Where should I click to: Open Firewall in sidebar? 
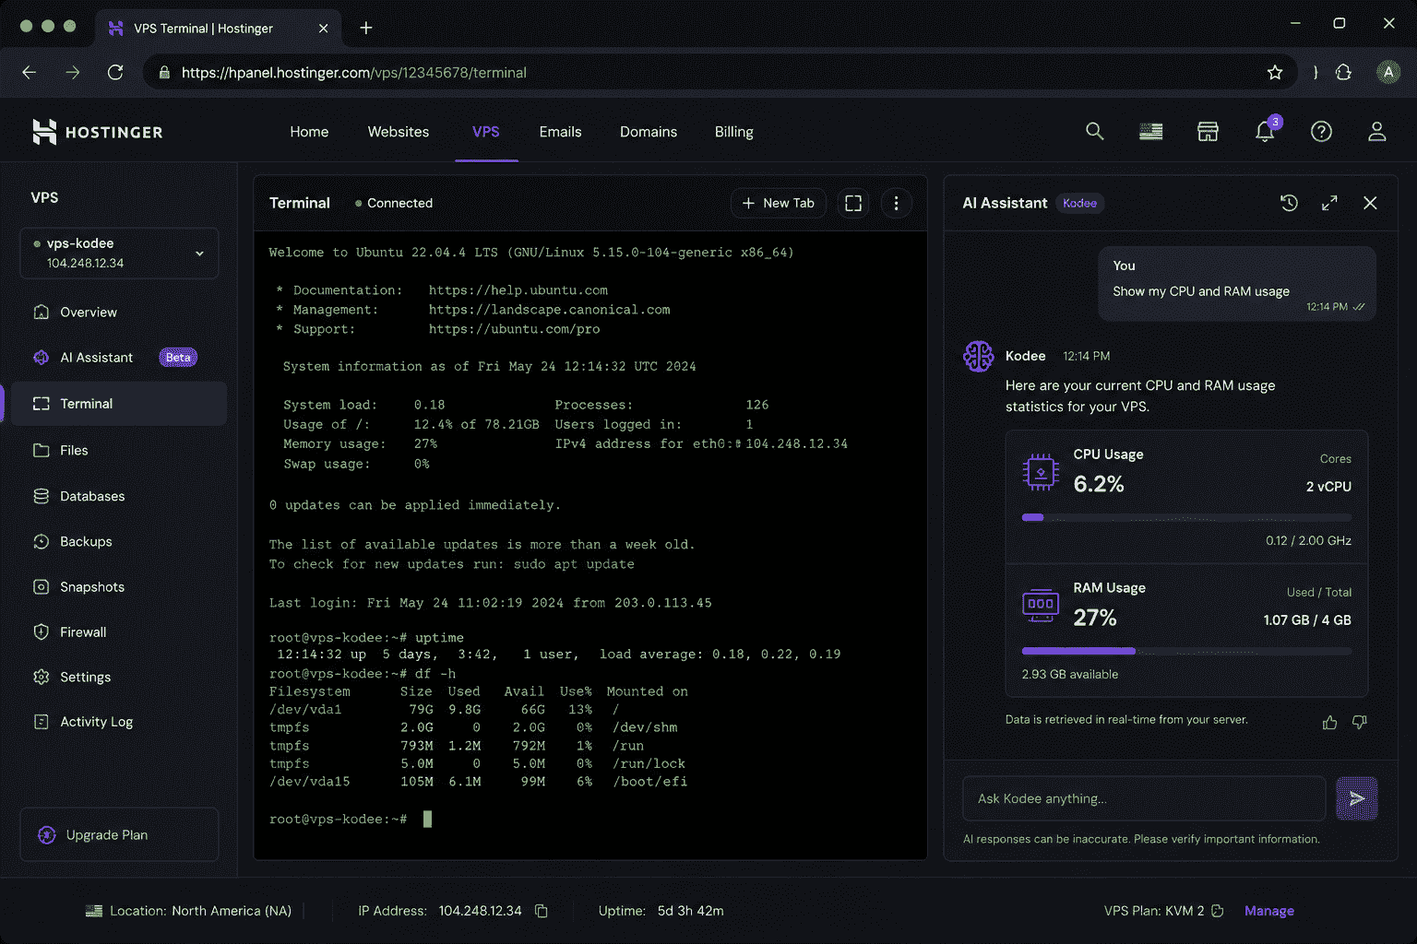tap(119, 632)
